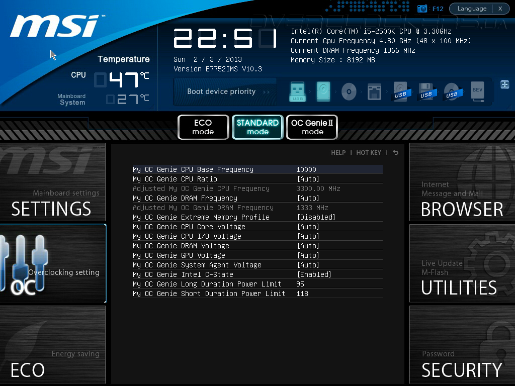This screenshot has width=515, height=386.
Task: Select the BEV boot device icon
Action: click(478, 91)
